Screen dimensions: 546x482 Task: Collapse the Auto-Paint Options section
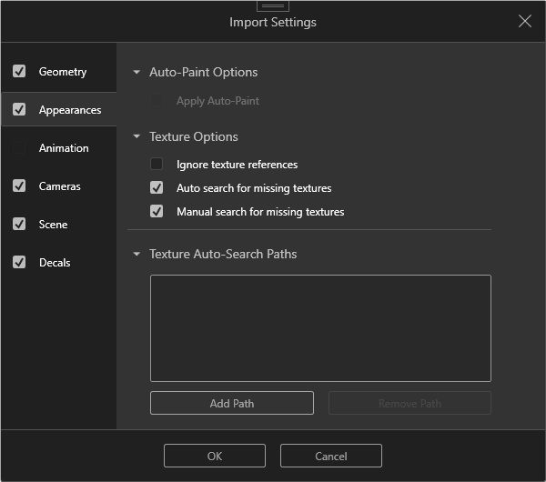[137, 72]
